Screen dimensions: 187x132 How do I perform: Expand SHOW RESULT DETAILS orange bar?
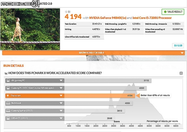[93, 53]
